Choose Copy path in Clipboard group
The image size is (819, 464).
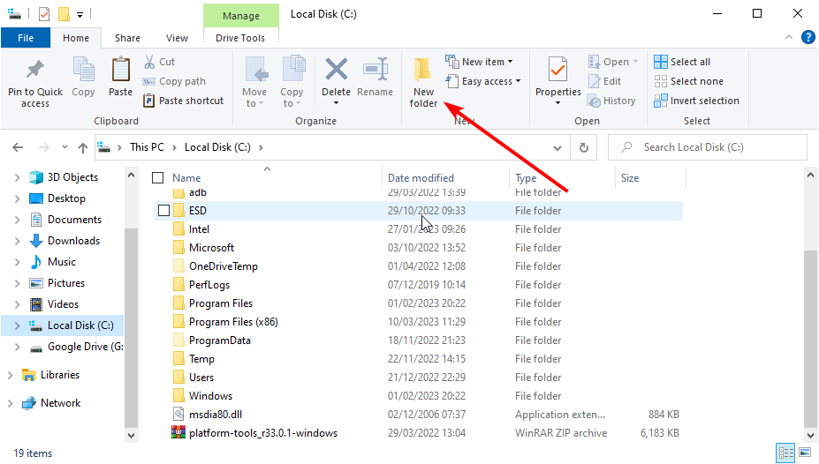click(x=174, y=81)
